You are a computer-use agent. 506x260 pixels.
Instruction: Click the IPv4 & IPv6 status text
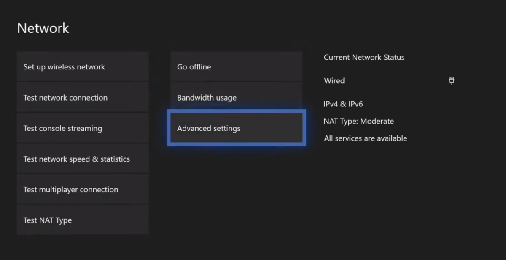[343, 104]
